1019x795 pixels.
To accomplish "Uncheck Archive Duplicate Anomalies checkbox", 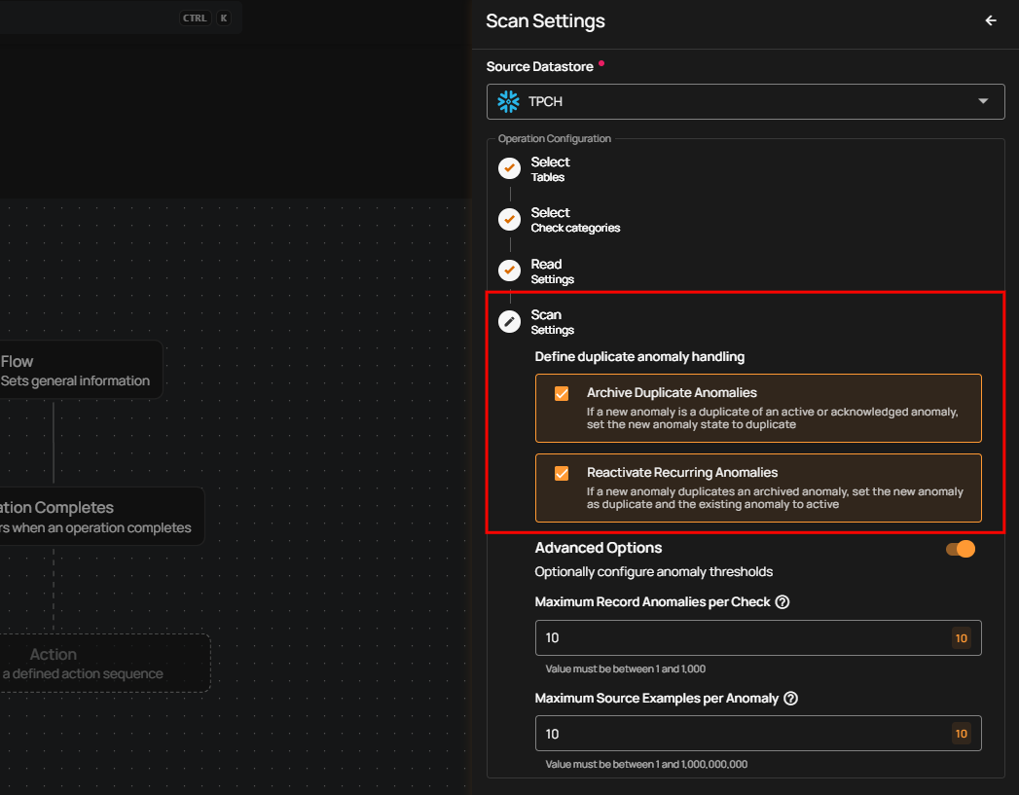I will [x=562, y=393].
